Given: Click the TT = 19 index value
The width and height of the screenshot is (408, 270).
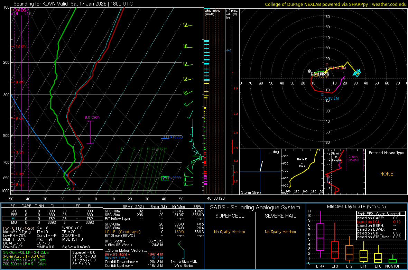Looking at the screenshot, I should [x=42, y=232].
